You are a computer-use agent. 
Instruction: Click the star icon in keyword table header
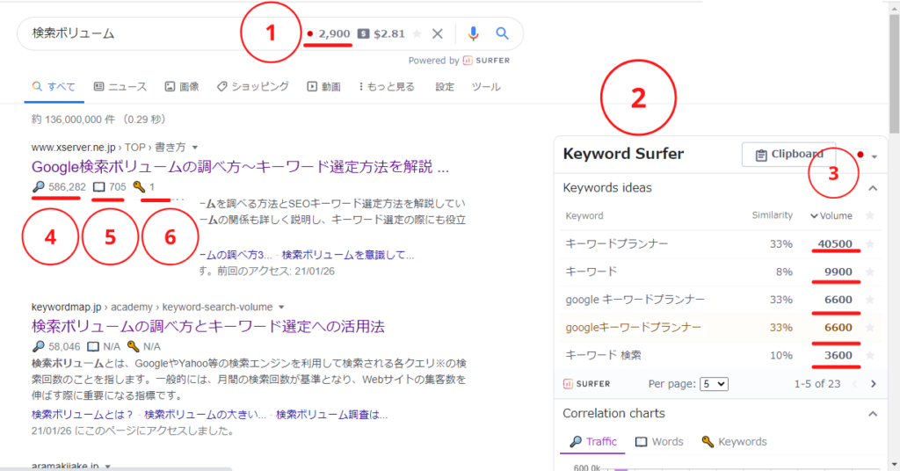point(870,215)
